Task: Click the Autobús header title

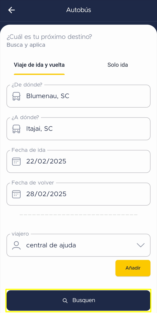Action: 78,10
